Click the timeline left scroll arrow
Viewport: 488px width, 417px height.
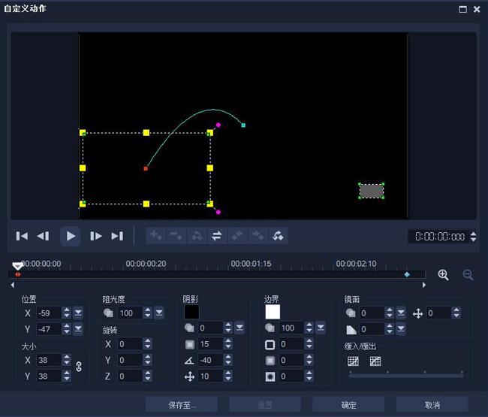pyautogui.click(x=13, y=285)
